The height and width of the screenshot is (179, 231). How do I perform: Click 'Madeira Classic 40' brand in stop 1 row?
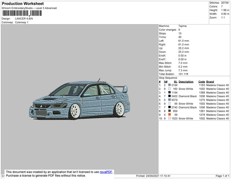click(218, 85)
